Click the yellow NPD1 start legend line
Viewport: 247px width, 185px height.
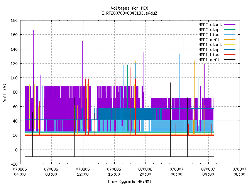point(230,45)
